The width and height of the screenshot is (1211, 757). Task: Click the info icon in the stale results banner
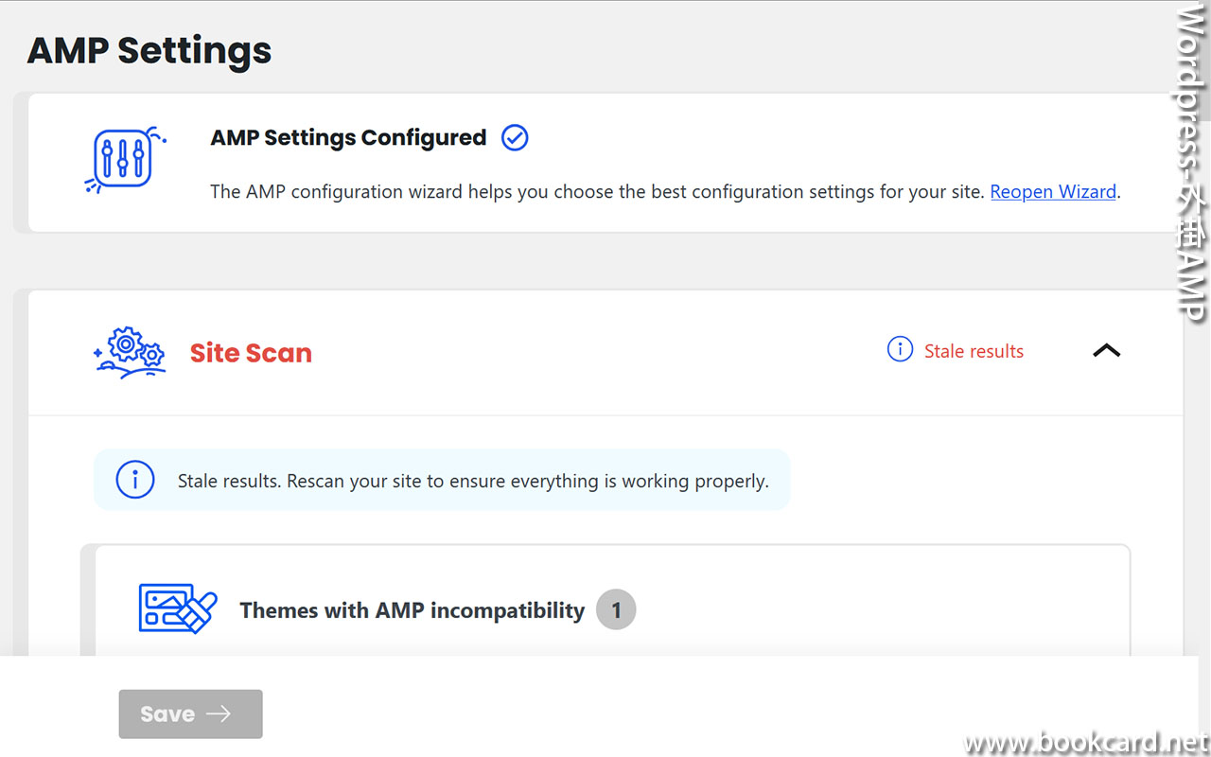click(135, 480)
